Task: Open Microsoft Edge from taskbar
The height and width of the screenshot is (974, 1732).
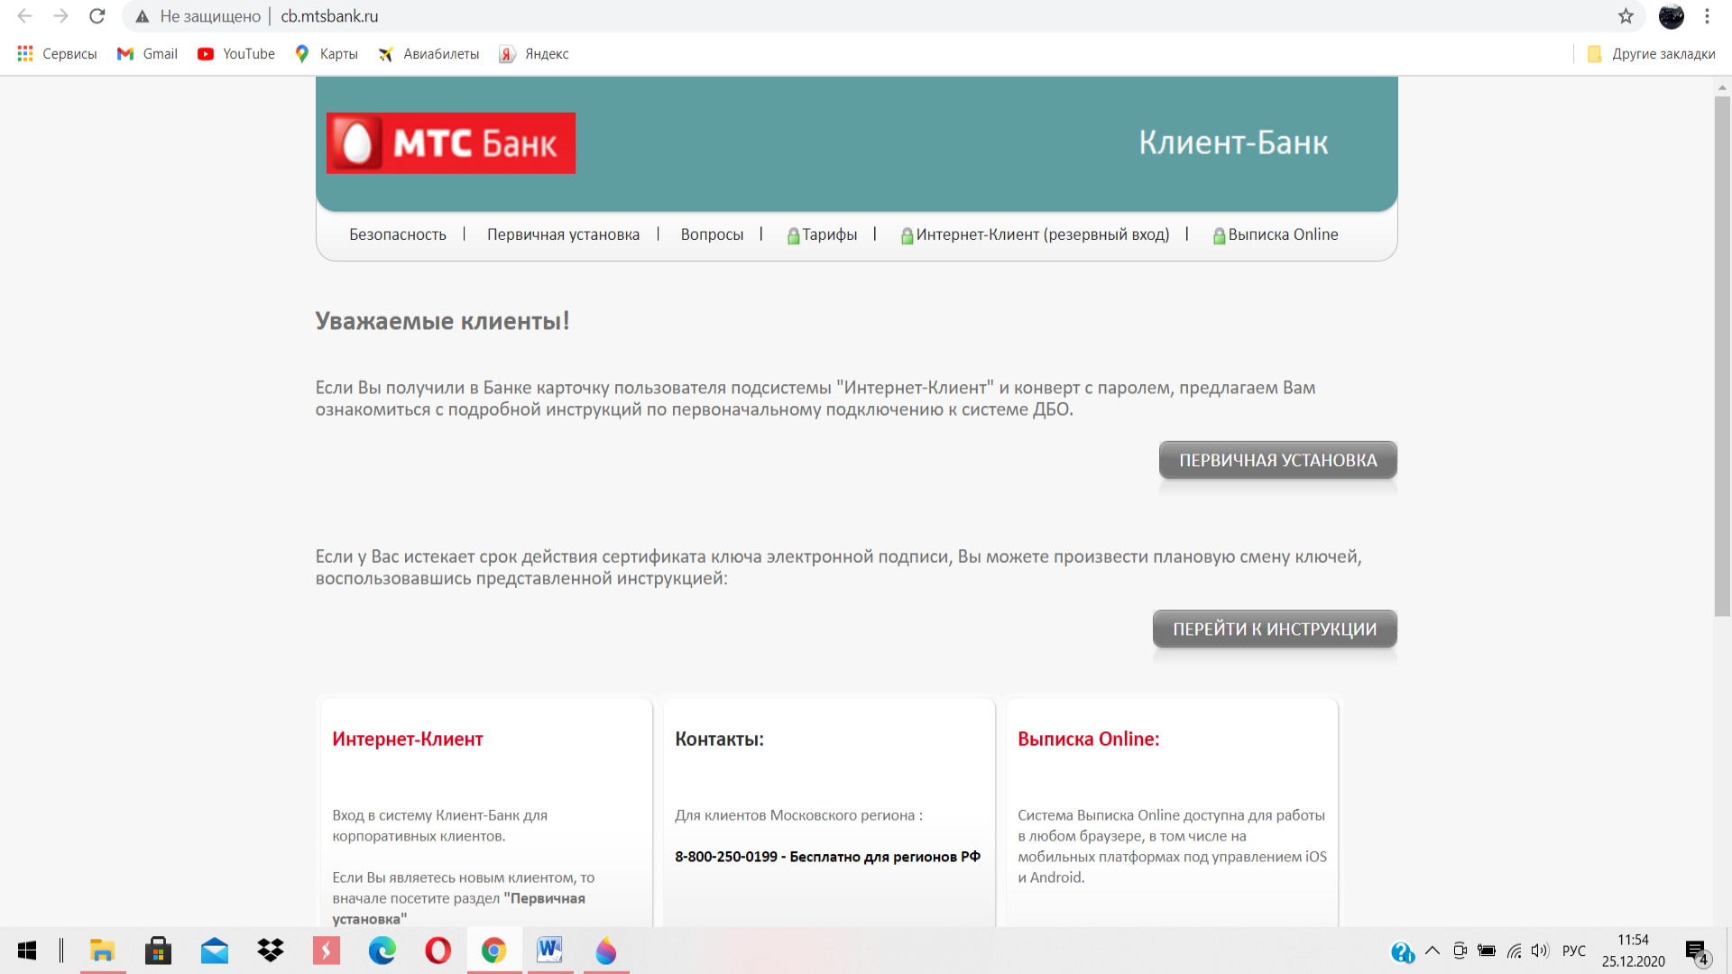Action: coord(382,951)
